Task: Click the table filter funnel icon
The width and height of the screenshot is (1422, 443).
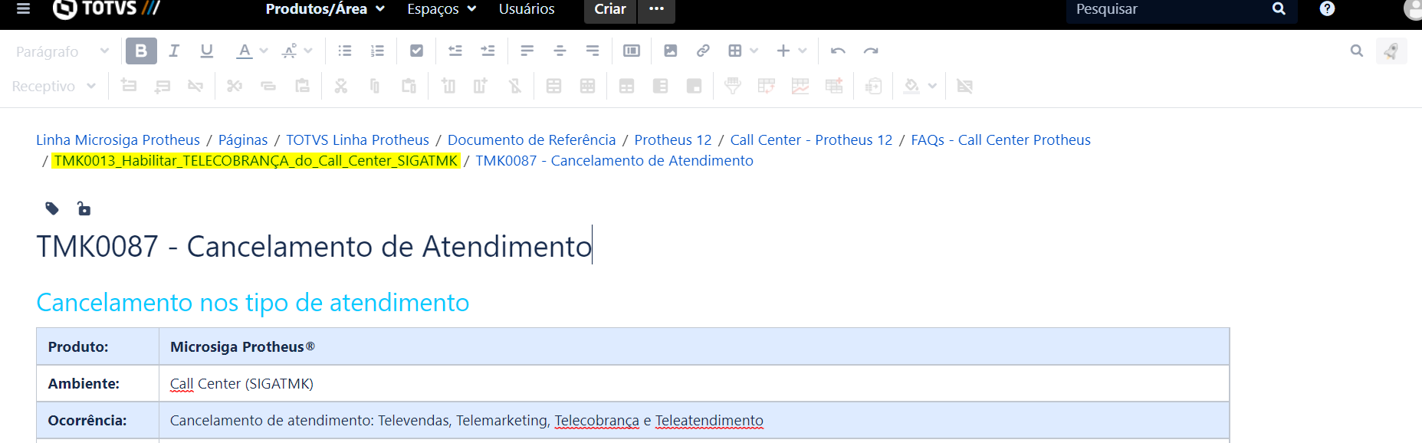Action: pyautogui.click(x=733, y=86)
